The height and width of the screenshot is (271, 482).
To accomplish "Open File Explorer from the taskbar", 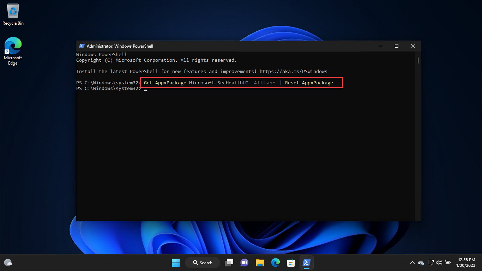I will point(260,263).
